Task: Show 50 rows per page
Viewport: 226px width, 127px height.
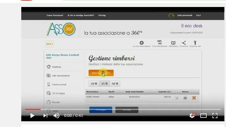Action: point(115,84)
